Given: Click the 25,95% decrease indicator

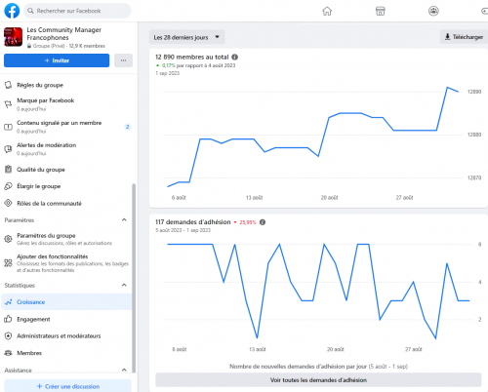Looking at the screenshot, I should (x=245, y=222).
